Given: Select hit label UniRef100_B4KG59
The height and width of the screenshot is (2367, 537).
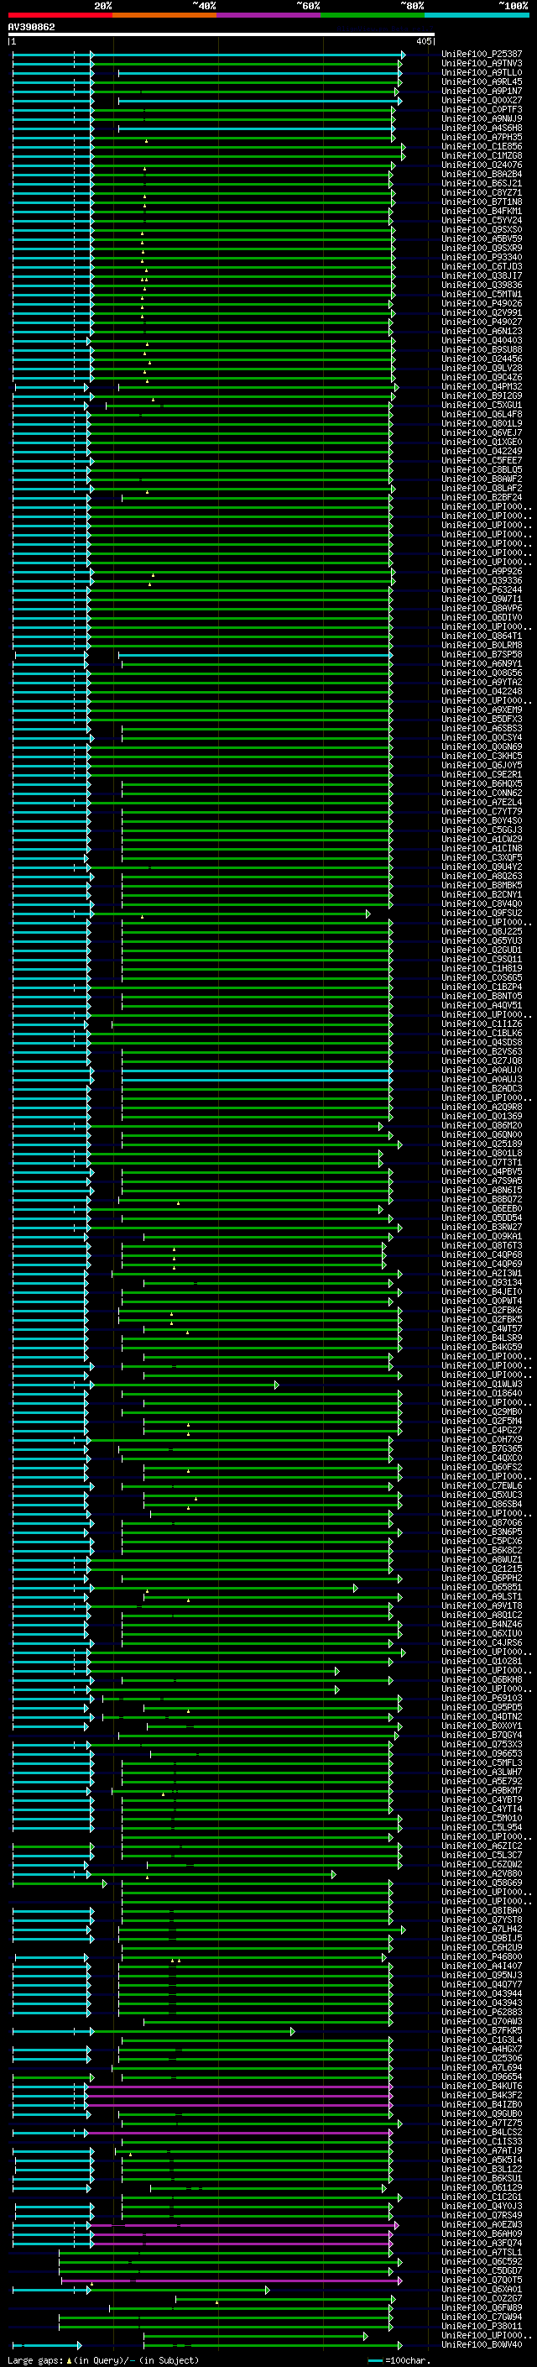Looking at the screenshot, I should coord(482,1347).
